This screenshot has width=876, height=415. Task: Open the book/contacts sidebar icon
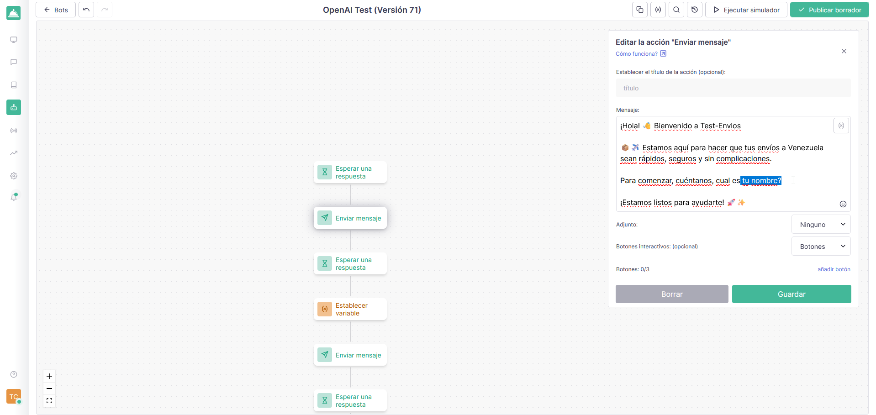14,85
